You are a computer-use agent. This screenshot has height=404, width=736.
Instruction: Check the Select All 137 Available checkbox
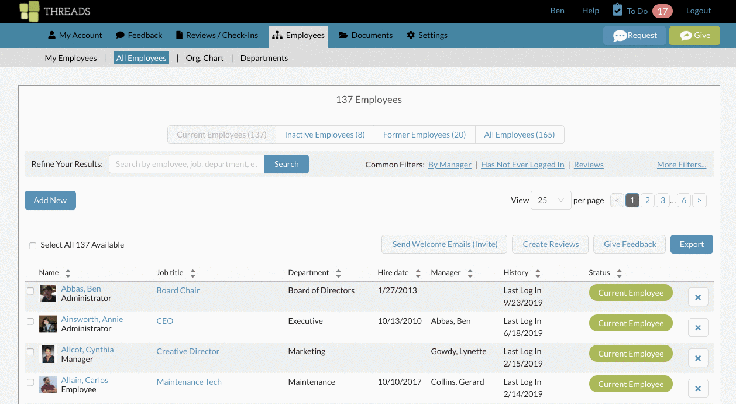click(33, 245)
